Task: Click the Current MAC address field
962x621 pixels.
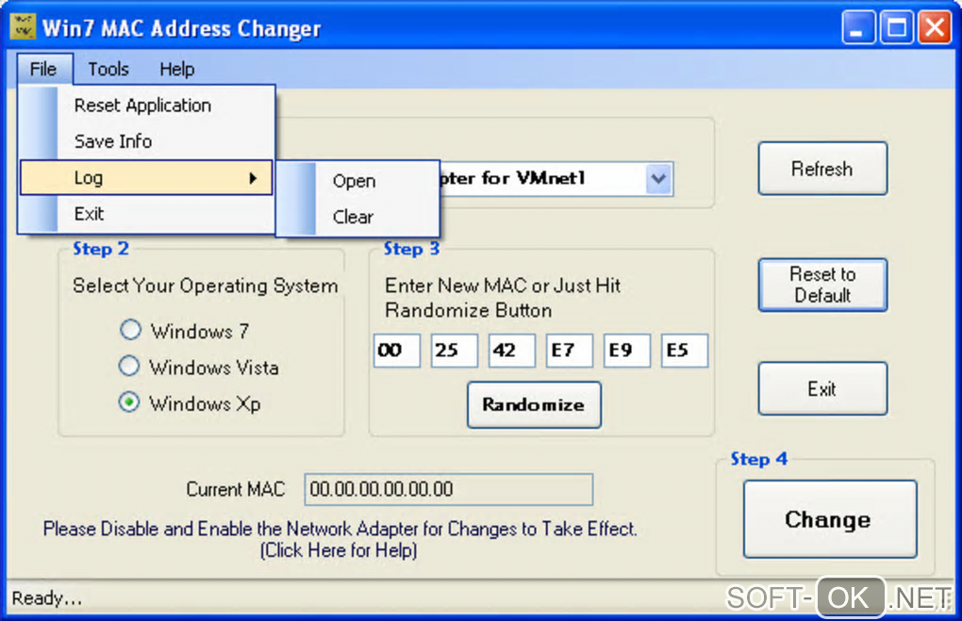Action: pyautogui.click(x=449, y=489)
